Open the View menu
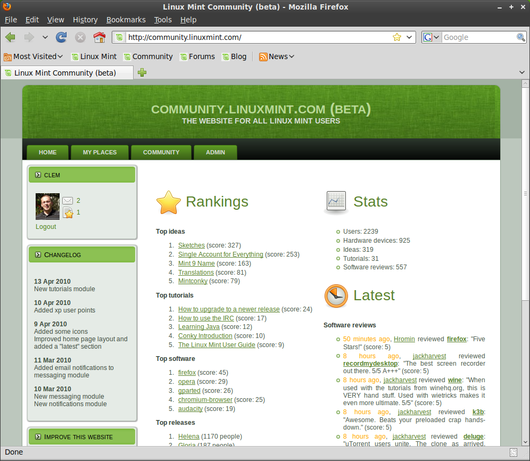The width and height of the screenshot is (530, 461). pos(55,20)
